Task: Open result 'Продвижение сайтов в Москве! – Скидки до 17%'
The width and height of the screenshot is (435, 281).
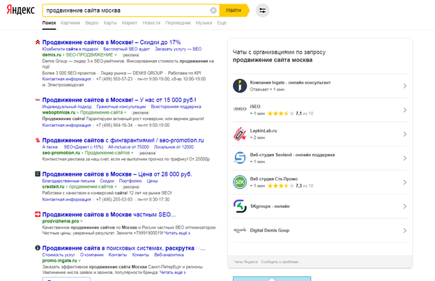Action: [112, 42]
